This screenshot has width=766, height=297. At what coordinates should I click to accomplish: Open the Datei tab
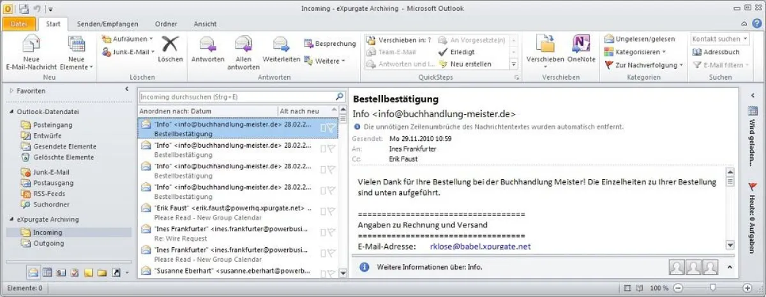19,24
